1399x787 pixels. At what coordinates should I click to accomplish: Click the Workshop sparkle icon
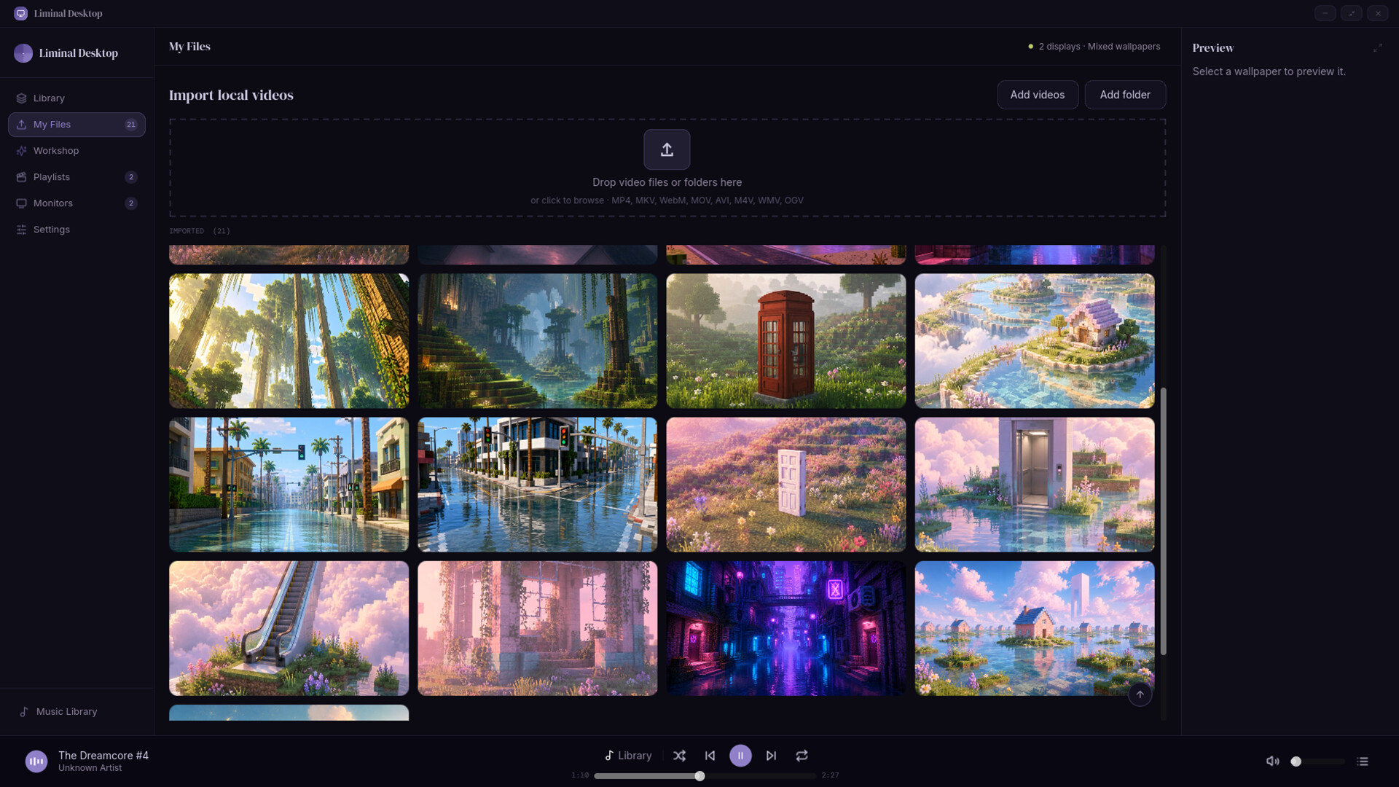click(21, 151)
